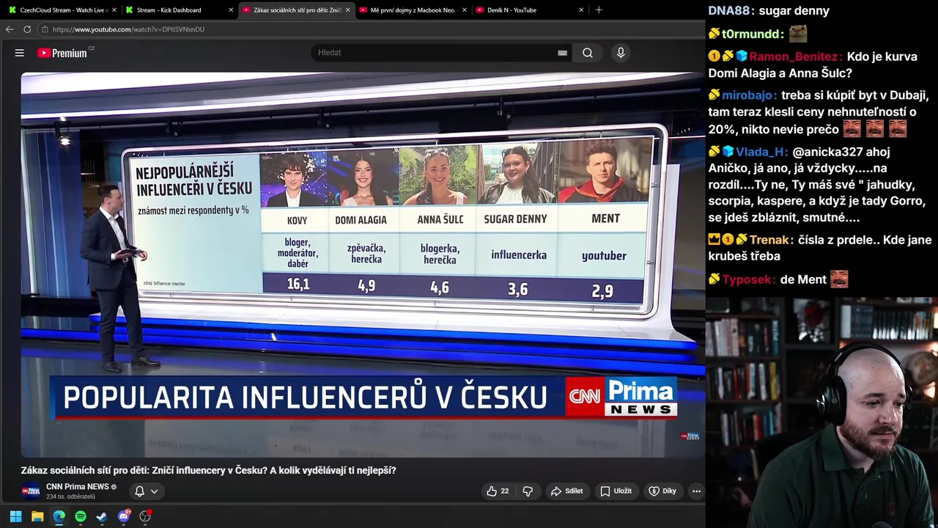Click the search magnifier button
The width and height of the screenshot is (938, 528).
[x=588, y=53]
